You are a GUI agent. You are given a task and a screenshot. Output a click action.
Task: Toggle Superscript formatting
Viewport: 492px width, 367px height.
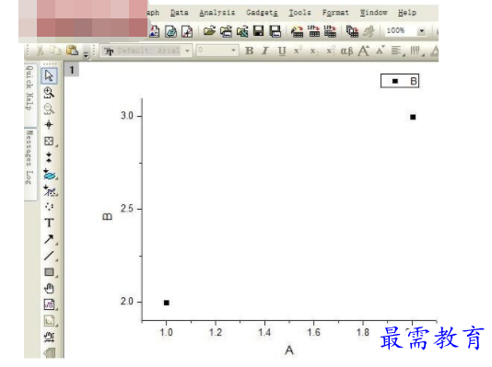tap(298, 51)
